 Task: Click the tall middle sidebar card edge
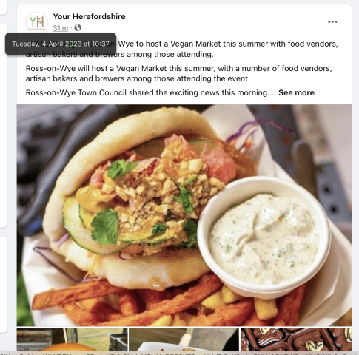pos(4,126)
